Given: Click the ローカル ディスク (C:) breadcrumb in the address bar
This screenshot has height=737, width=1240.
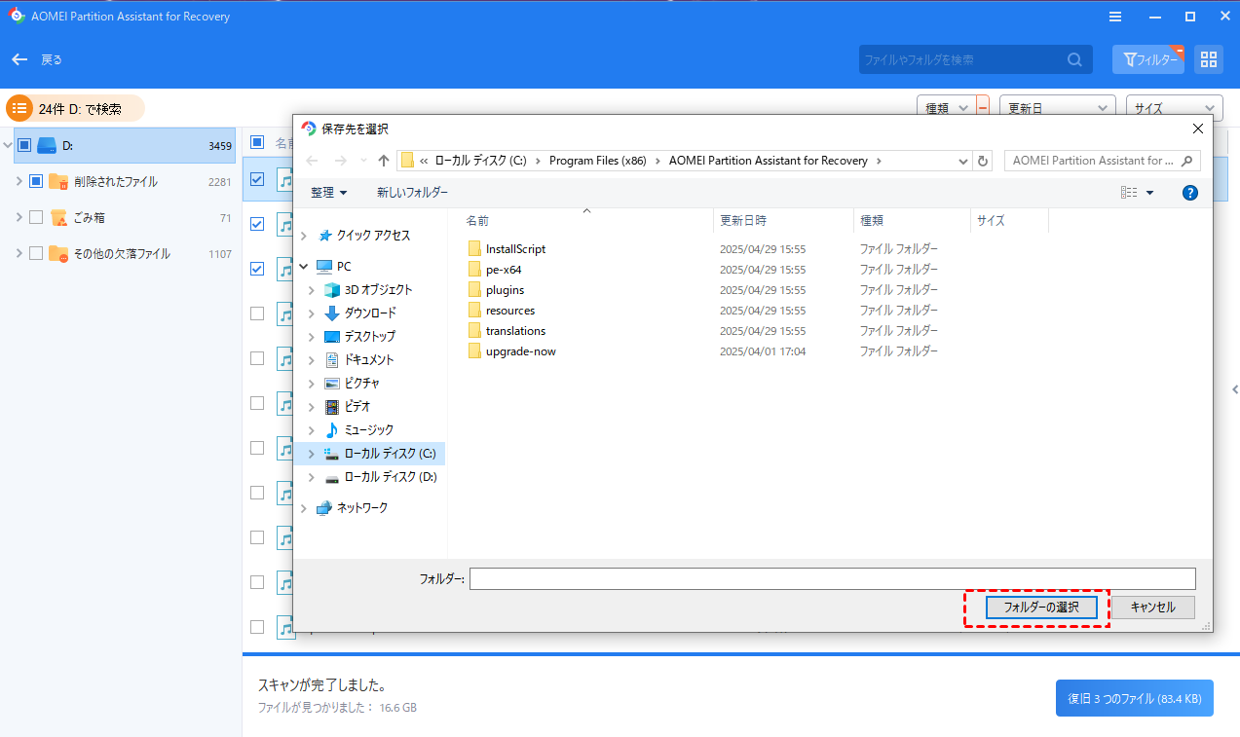Looking at the screenshot, I should coord(480,161).
